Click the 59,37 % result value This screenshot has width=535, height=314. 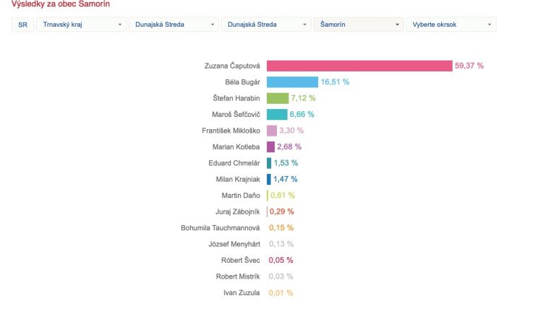click(x=469, y=66)
